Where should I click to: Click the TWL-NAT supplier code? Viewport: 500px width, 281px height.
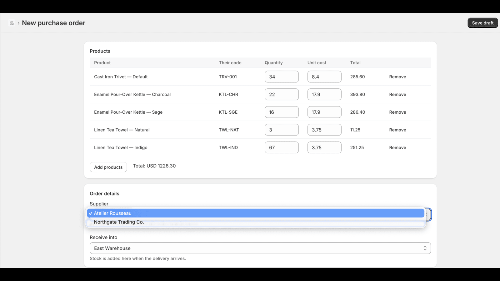(x=229, y=130)
